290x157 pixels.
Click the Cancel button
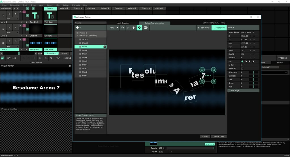[205, 137]
